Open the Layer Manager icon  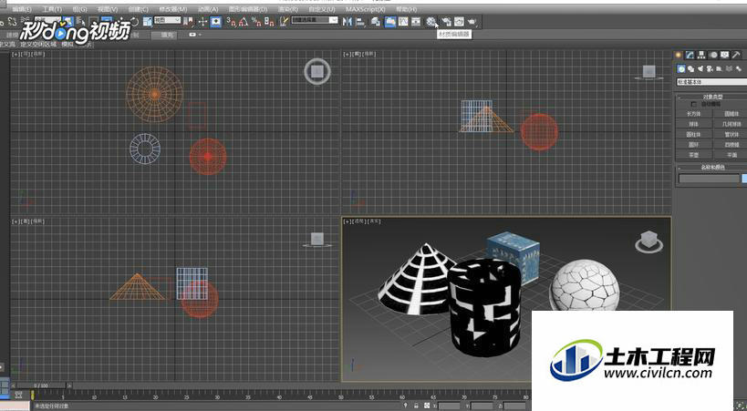coord(376,22)
